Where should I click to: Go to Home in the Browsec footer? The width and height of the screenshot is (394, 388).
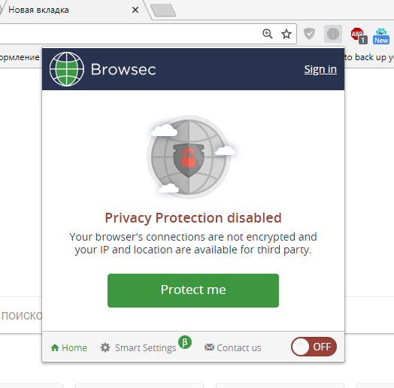coord(68,347)
